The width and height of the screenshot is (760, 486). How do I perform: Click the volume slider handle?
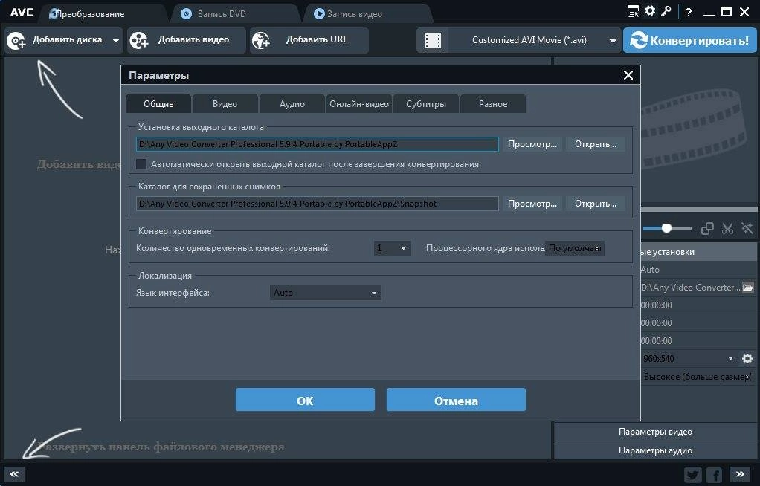[667, 227]
